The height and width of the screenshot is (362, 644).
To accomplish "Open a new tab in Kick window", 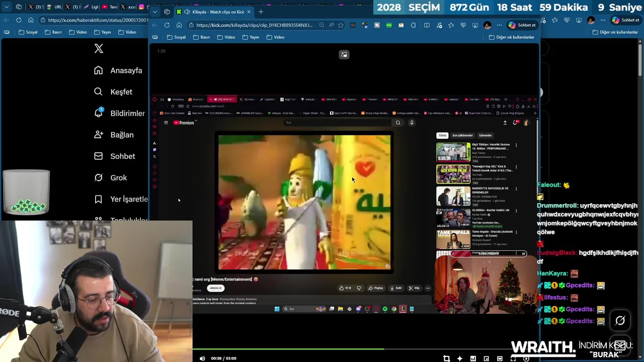I will [x=261, y=12].
